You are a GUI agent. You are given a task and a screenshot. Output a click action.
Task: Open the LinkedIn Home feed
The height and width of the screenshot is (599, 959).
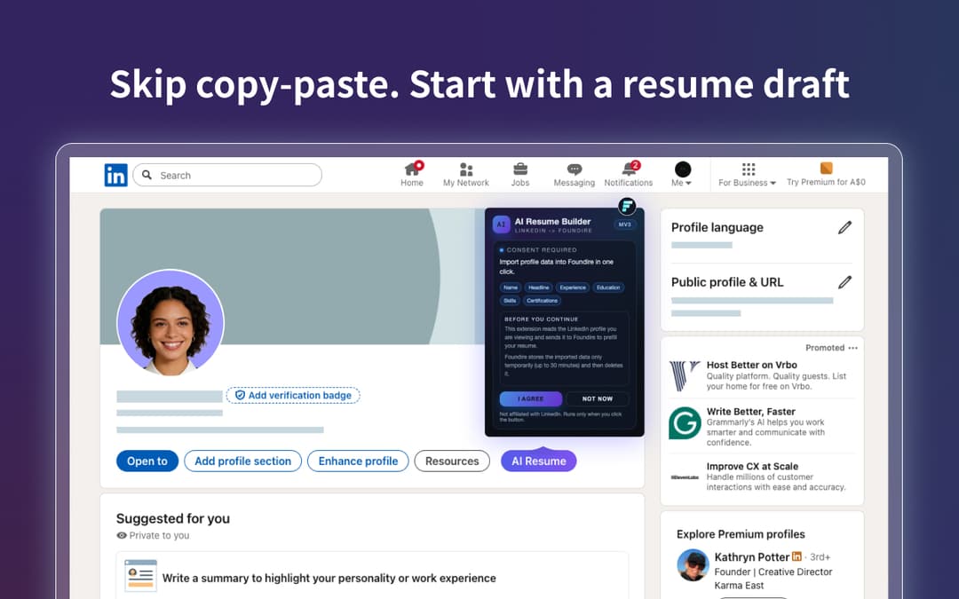[x=411, y=174]
